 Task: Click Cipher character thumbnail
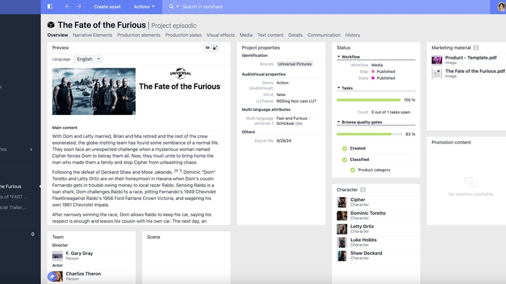[x=342, y=202]
